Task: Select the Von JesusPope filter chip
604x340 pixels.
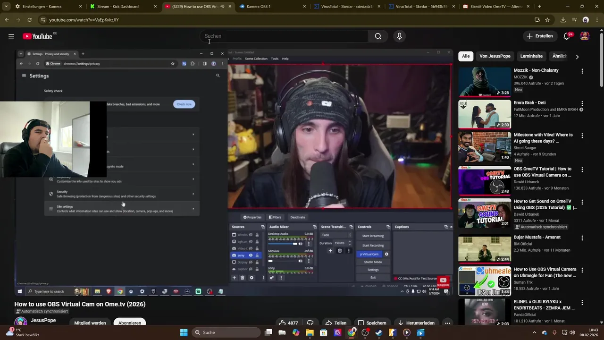Action: point(495,56)
